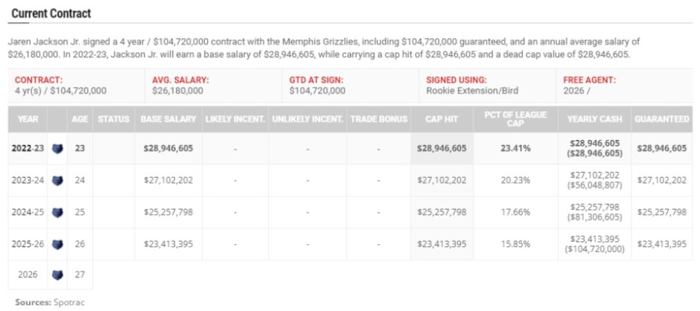The image size is (700, 311).
Task: Click the GUARANTEED column header
Action: 661,119
